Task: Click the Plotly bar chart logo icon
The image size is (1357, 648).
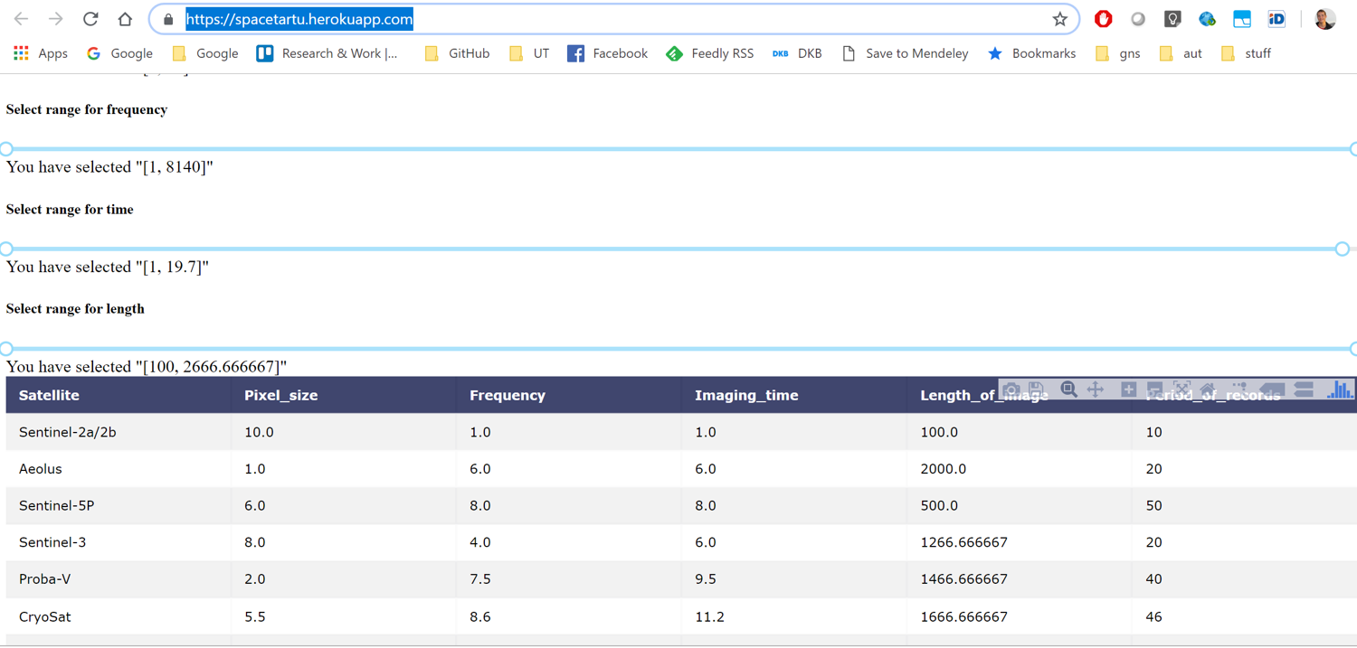Action: point(1340,390)
